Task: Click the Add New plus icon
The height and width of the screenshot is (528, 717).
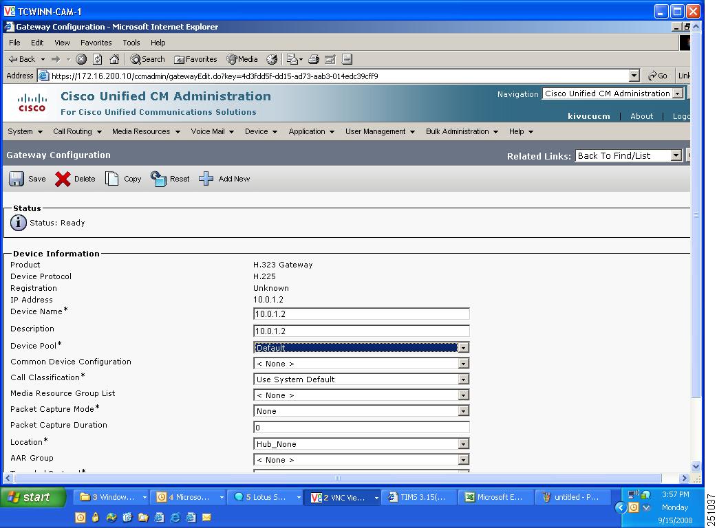Action: [x=206, y=179]
